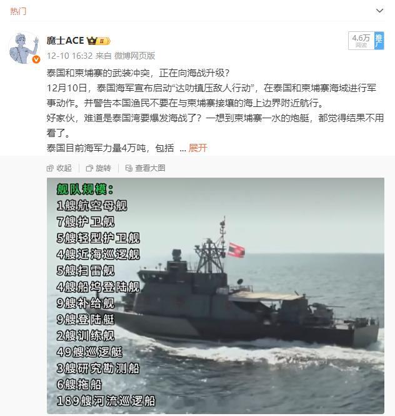Click the orange V verified badge
The width and height of the screenshot is (395, 416).
tap(36, 59)
